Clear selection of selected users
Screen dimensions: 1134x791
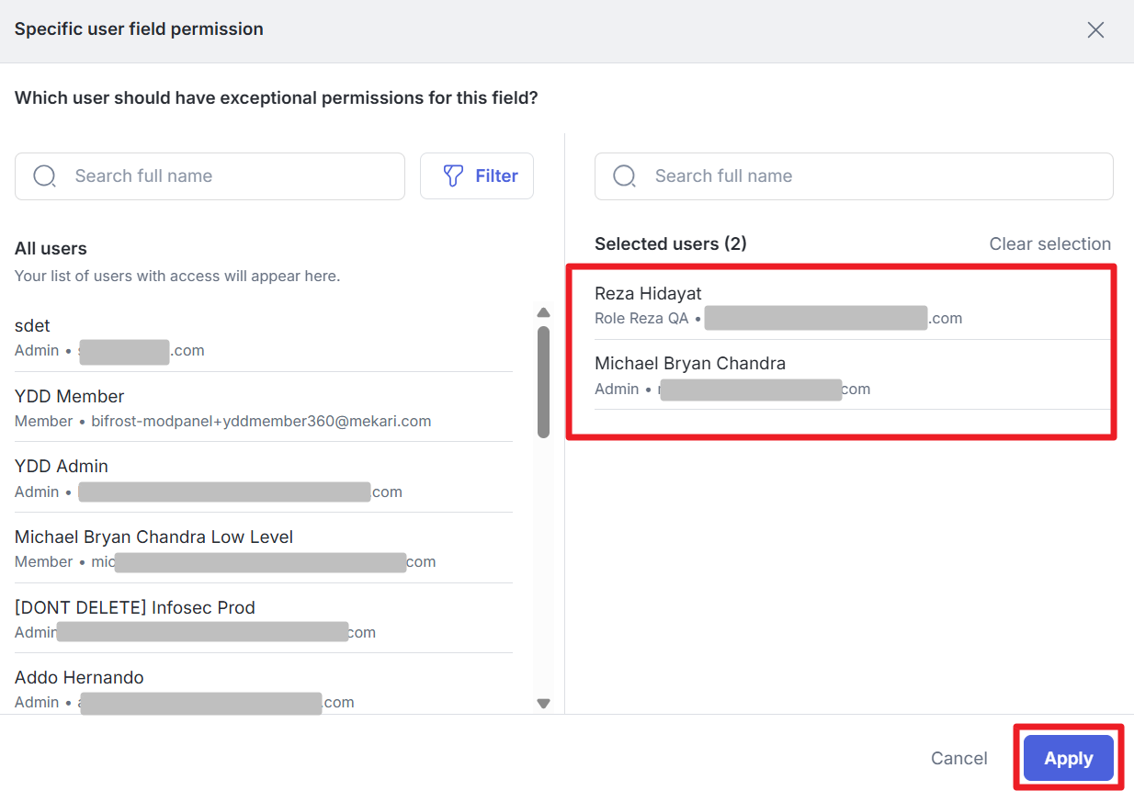pyautogui.click(x=1049, y=244)
